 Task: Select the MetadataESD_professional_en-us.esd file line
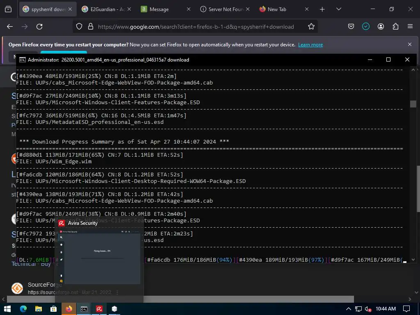tap(90, 122)
